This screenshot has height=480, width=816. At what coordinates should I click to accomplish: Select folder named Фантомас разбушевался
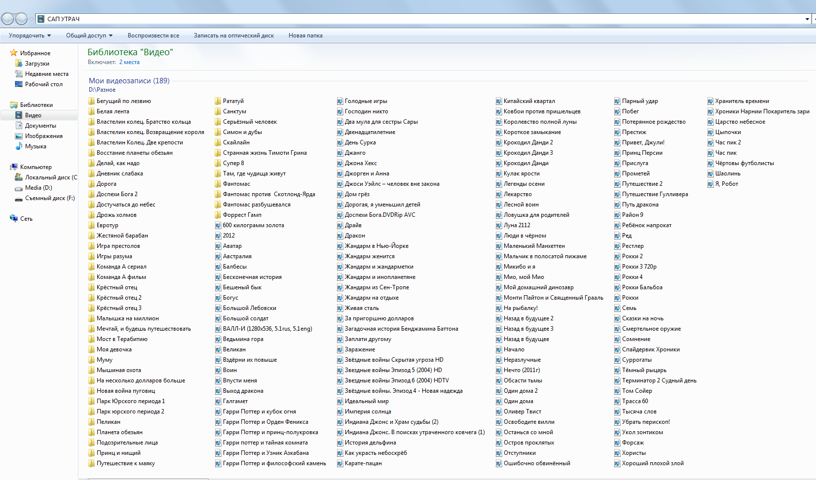pyautogui.click(x=257, y=205)
